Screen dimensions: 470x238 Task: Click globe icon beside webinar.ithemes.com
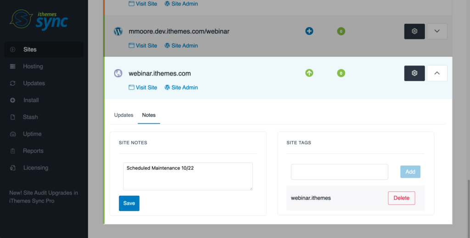point(118,73)
